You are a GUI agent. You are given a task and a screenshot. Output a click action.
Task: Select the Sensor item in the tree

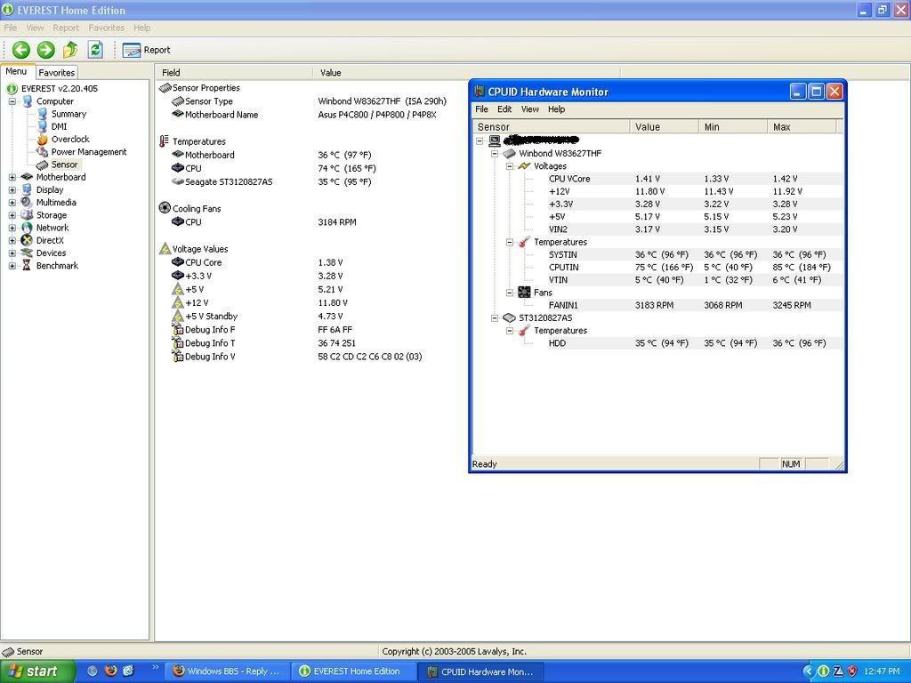coord(64,165)
